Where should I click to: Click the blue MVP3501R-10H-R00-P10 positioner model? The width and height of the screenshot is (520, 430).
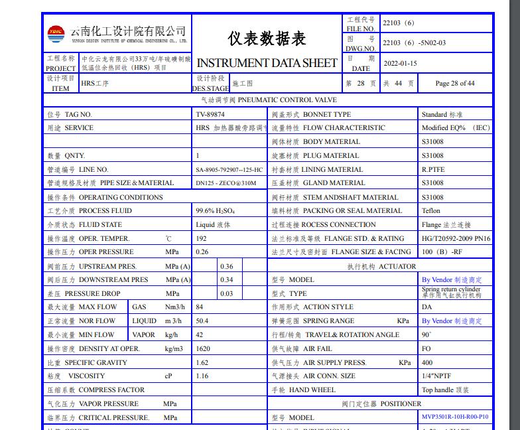(x=455, y=417)
